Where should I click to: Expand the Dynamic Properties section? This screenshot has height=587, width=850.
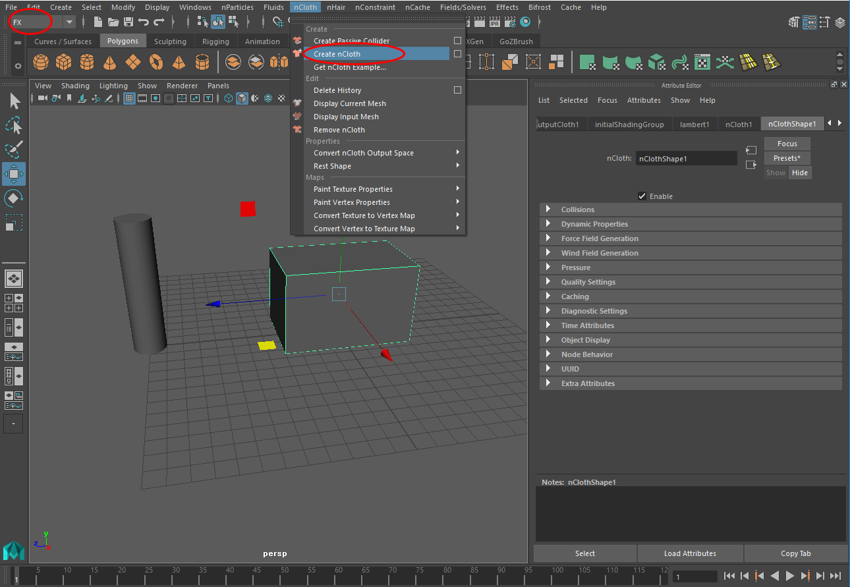tap(691, 224)
